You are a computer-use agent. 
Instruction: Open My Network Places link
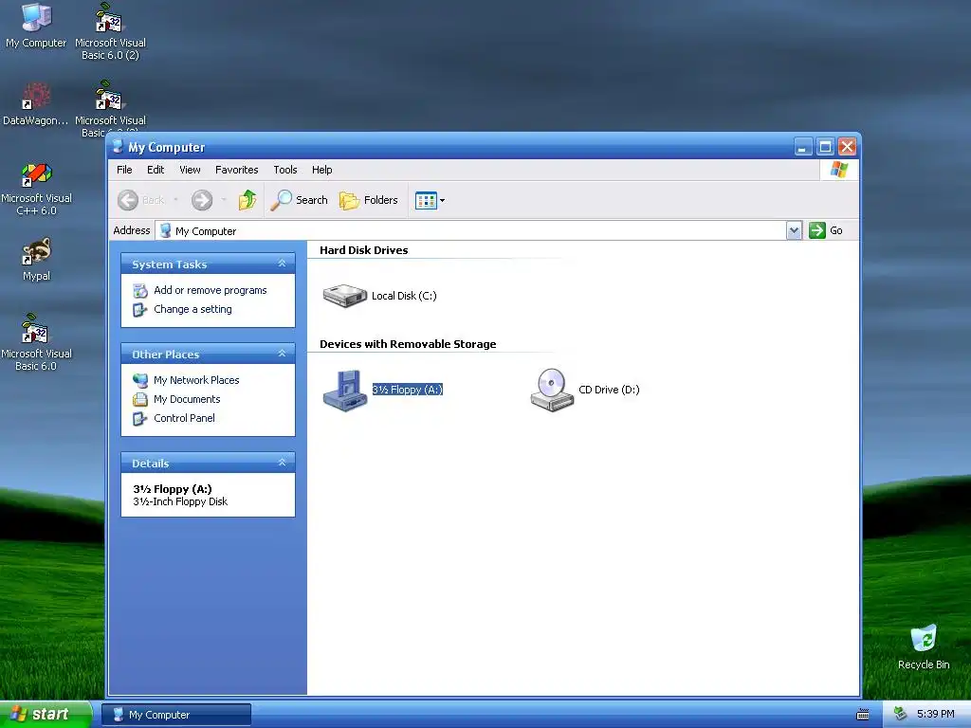(x=196, y=380)
